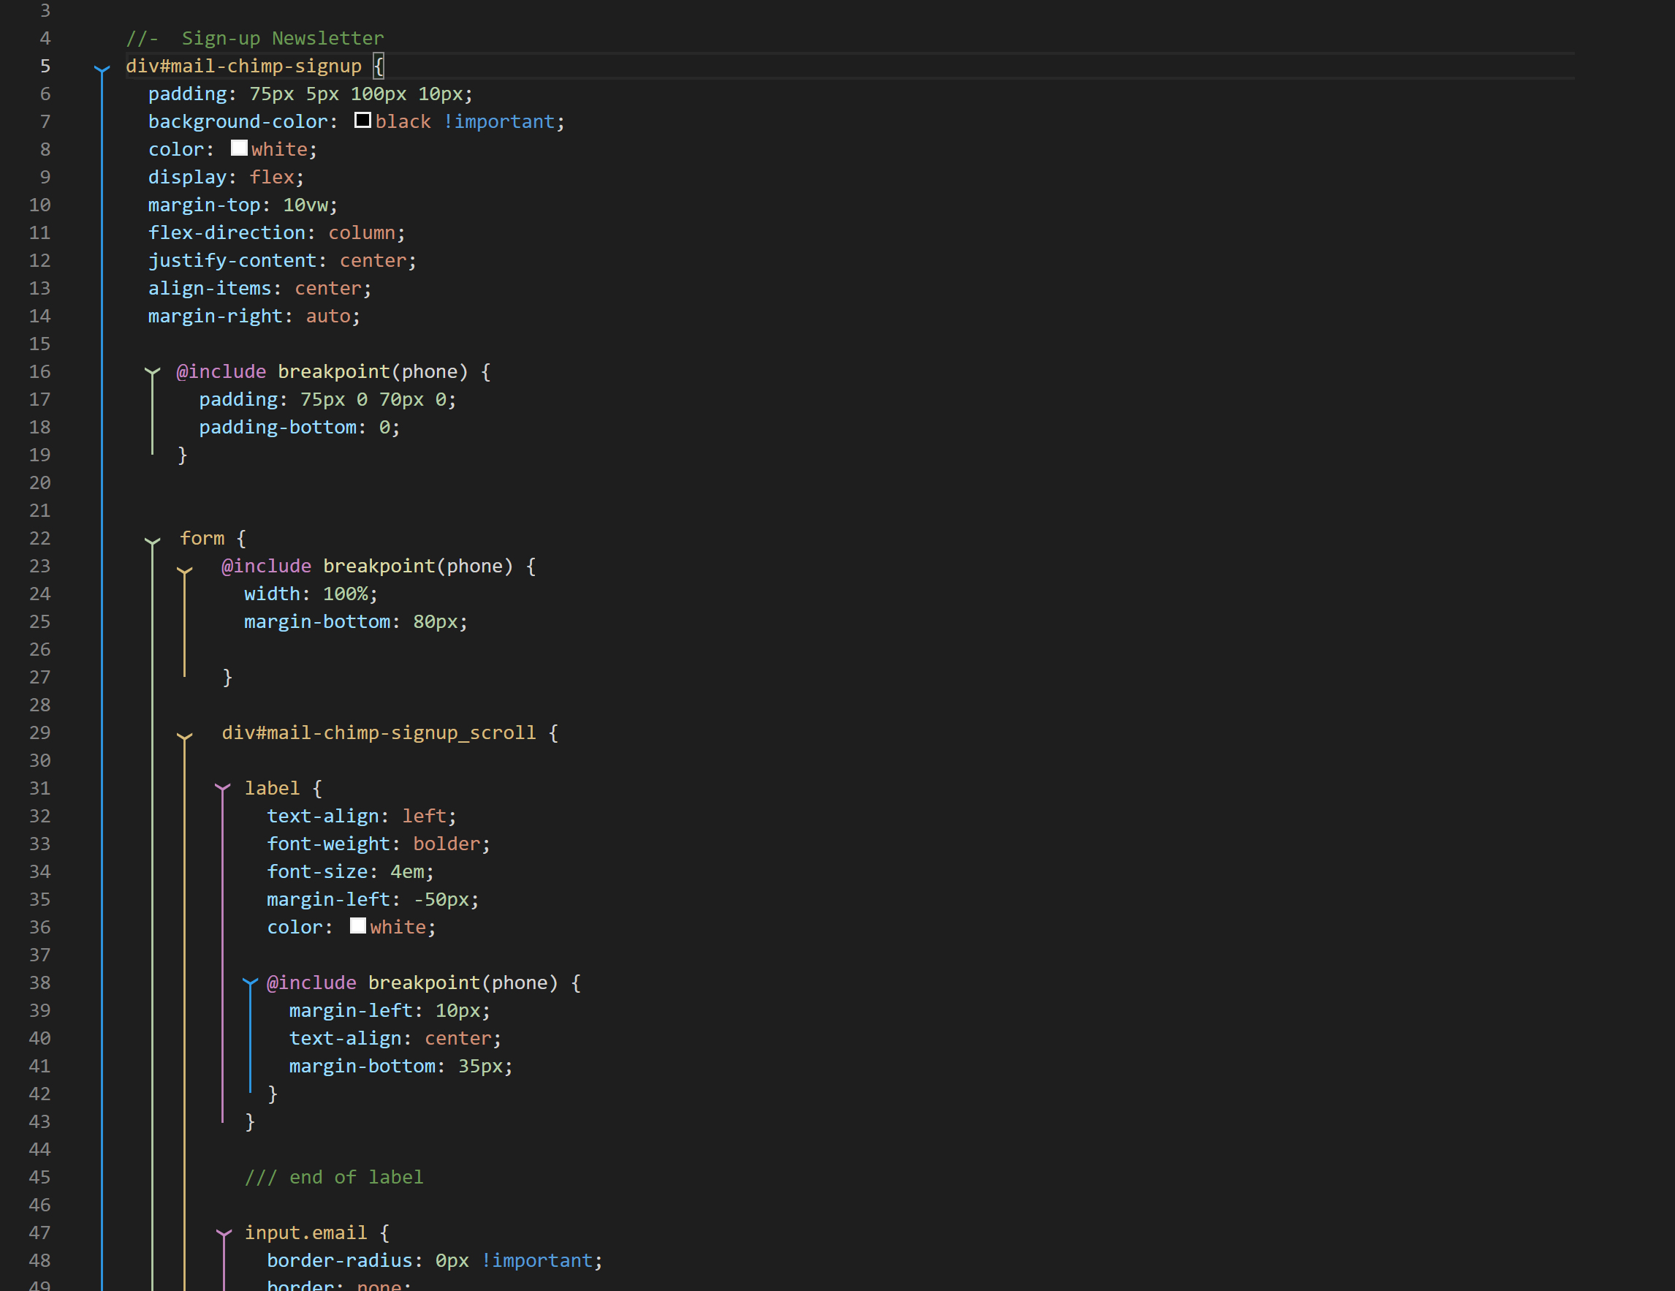Collapse the form code block
This screenshot has width=1675, height=1291.
(x=152, y=540)
